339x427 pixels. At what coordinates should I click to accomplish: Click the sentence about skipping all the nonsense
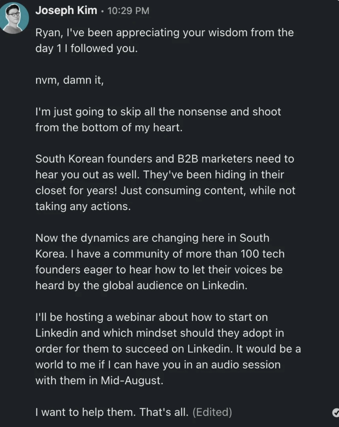pyautogui.click(x=157, y=119)
